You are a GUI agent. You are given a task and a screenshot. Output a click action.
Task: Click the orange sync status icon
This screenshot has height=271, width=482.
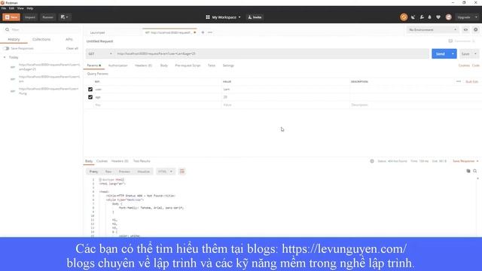pyautogui.click(x=404, y=17)
